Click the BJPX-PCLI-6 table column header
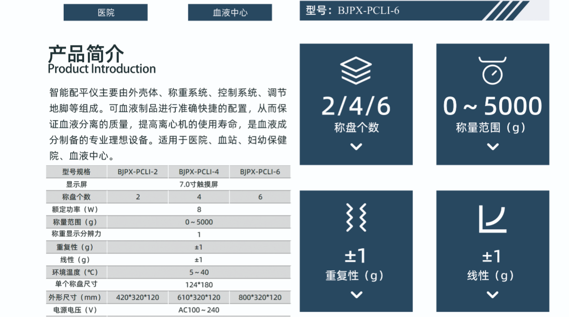 click(x=260, y=172)
